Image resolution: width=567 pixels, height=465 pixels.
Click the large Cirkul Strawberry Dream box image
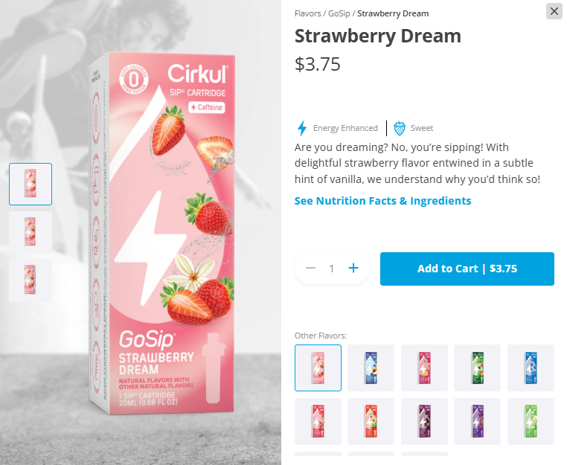162,234
